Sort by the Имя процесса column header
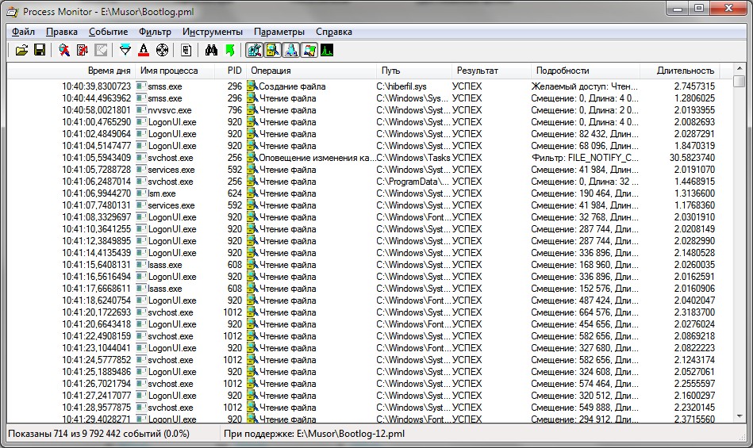 (169, 71)
